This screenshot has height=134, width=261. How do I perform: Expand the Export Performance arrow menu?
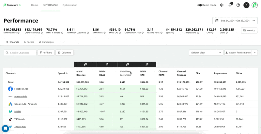(x=255, y=52)
